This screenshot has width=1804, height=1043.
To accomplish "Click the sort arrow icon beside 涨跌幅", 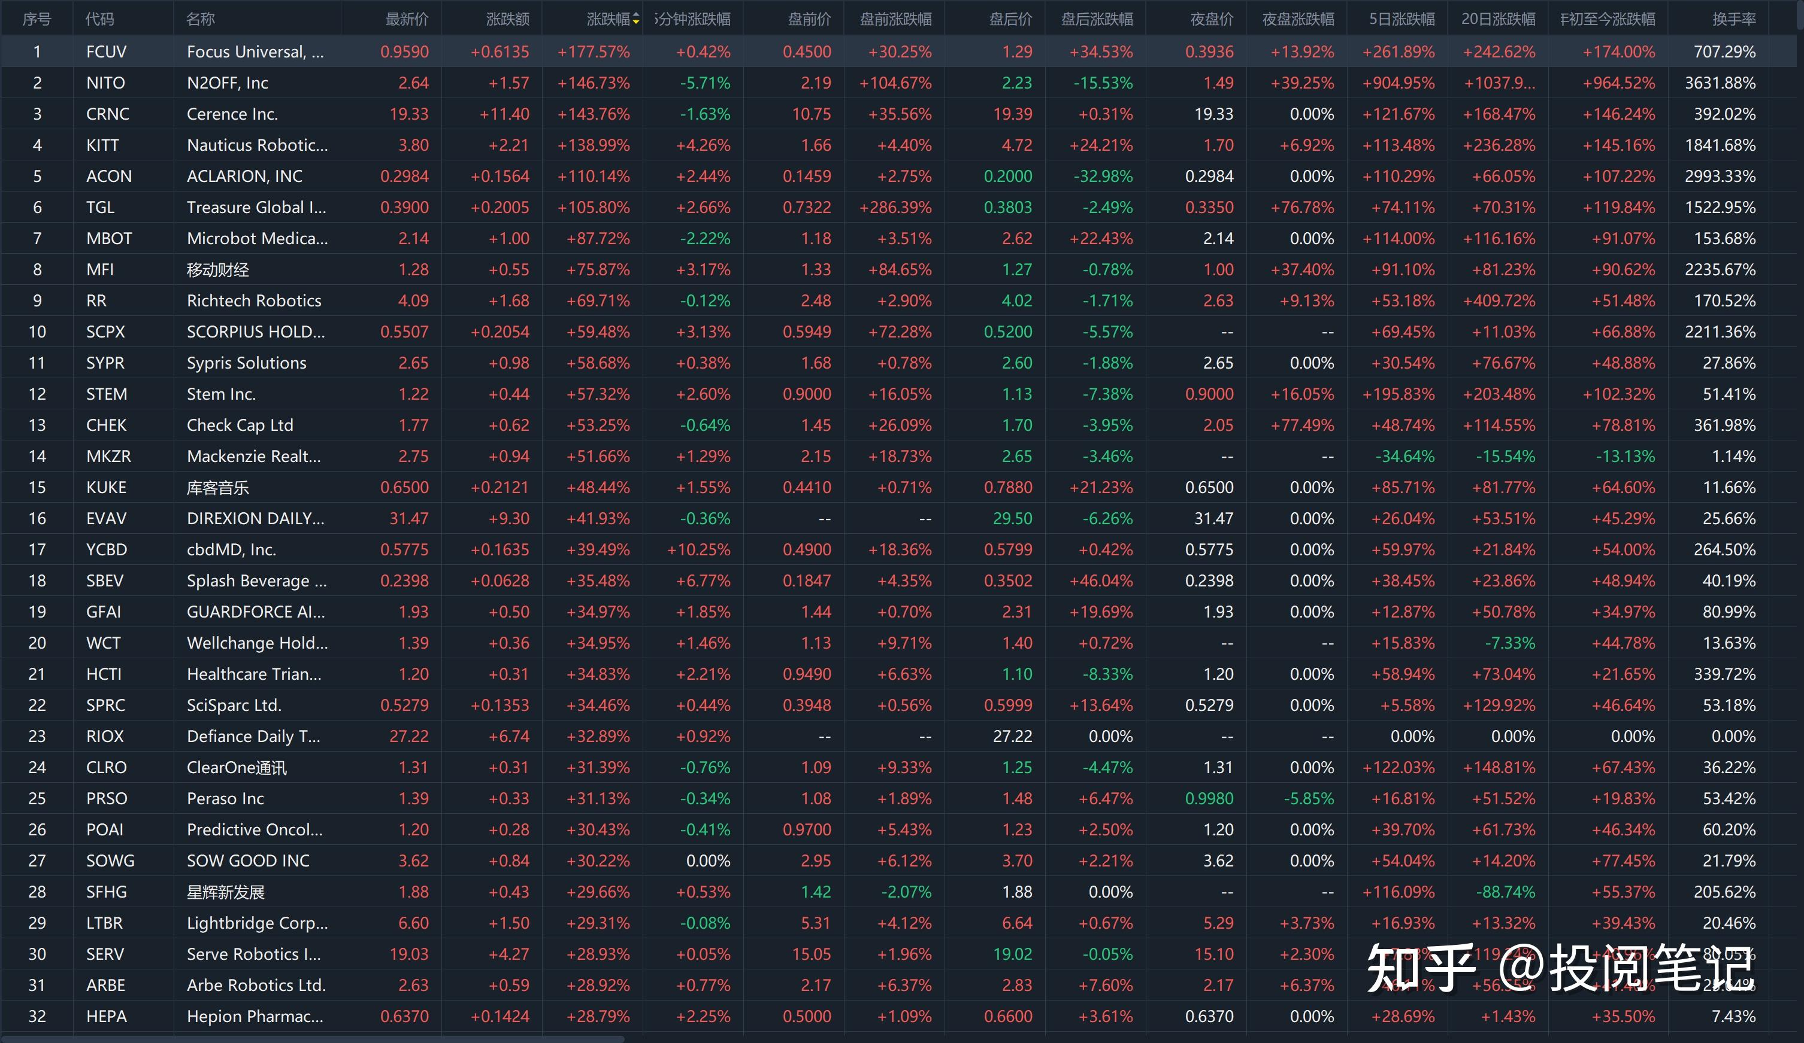I will [x=635, y=19].
